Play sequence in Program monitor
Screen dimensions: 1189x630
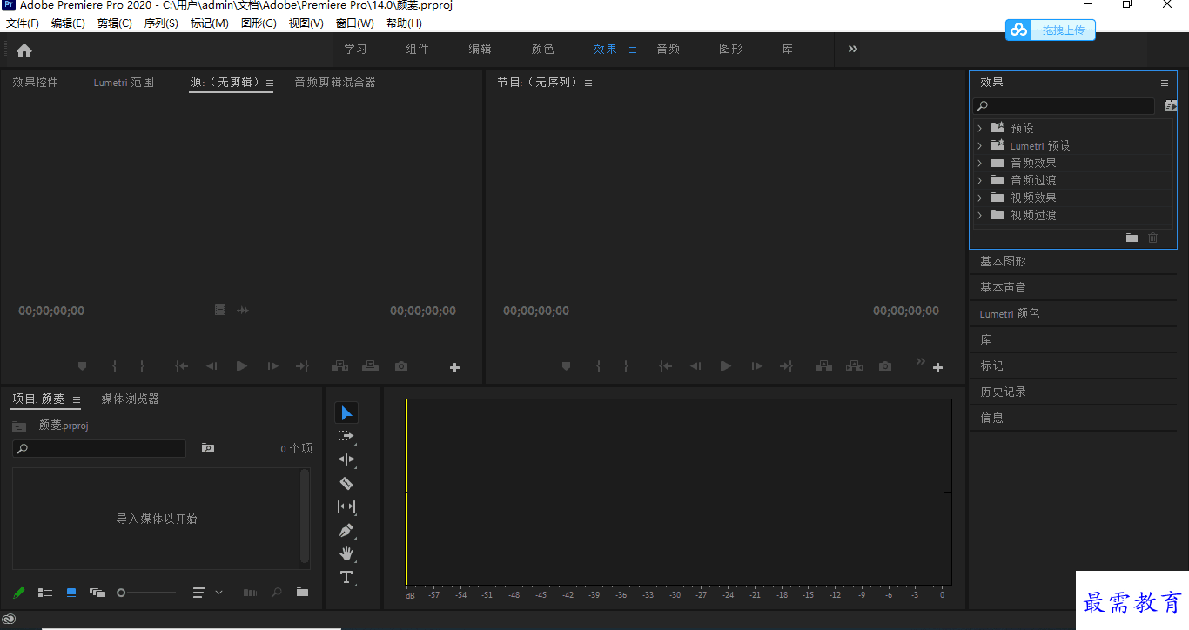726,366
